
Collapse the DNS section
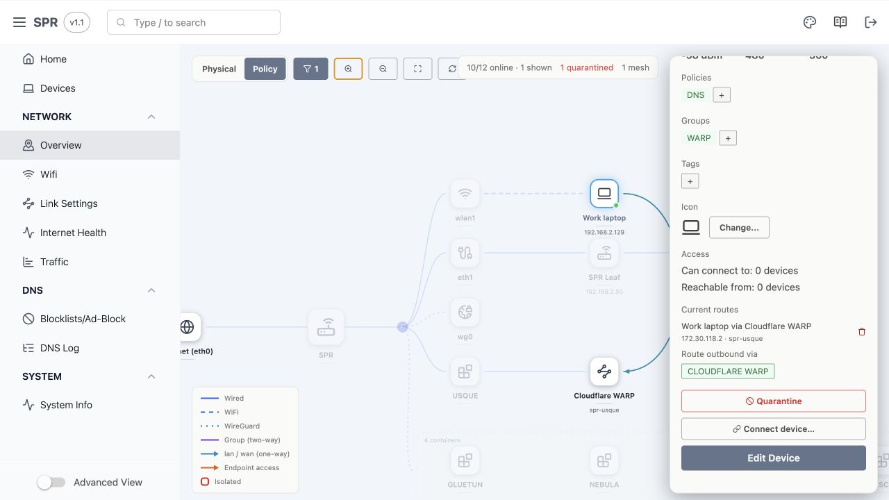point(151,290)
